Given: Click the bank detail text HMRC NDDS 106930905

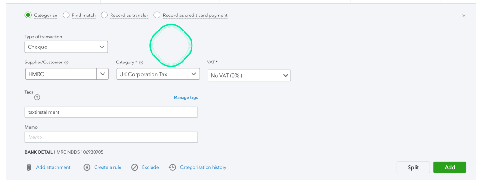Looking at the screenshot, I should pos(79,152).
